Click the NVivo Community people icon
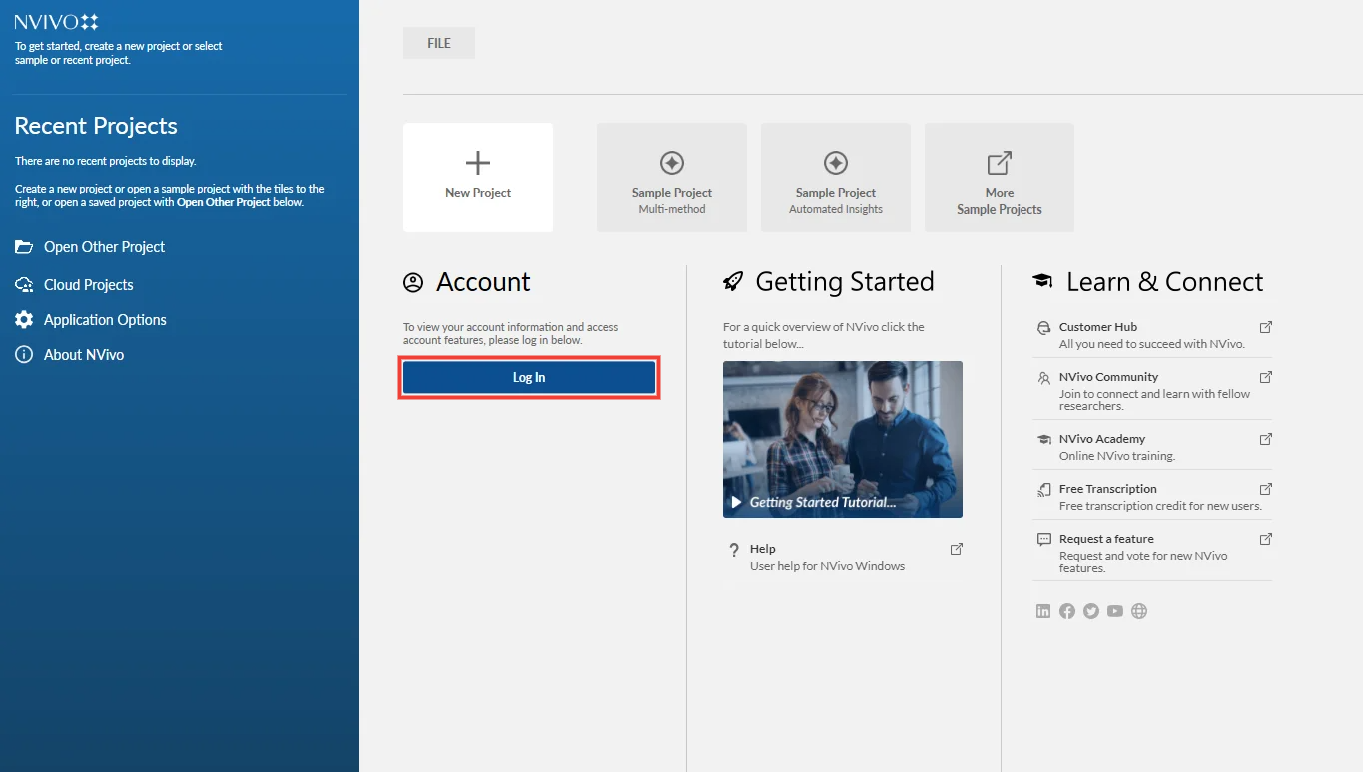 [x=1044, y=377]
